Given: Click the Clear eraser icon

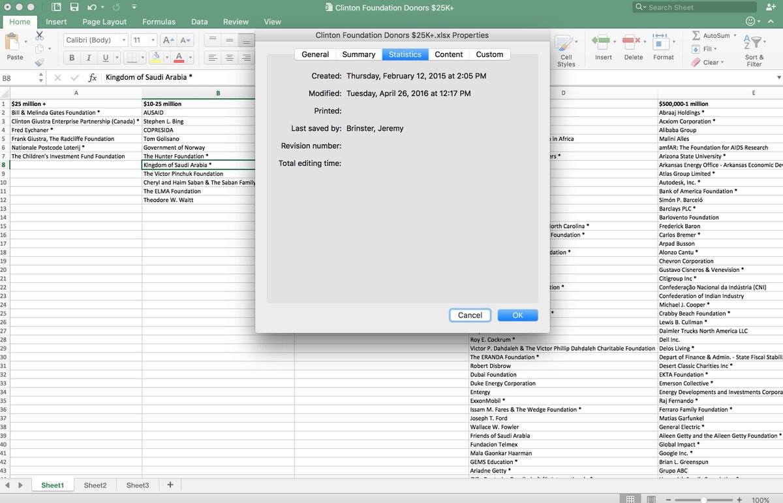Looking at the screenshot, I should click(696, 62).
